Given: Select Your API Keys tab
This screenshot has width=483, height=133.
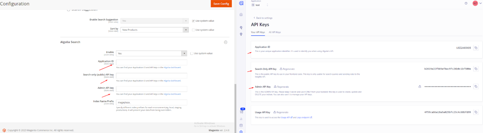Looking at the screenshot, I should [x=258, y=32].
